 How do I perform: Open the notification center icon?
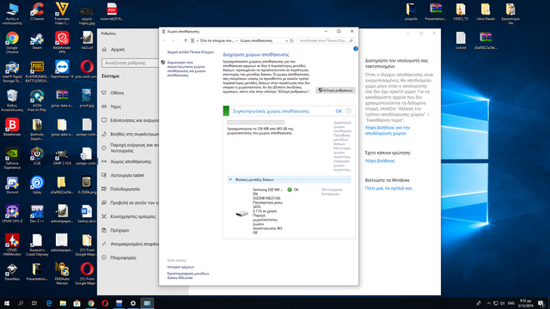[541, 303]
